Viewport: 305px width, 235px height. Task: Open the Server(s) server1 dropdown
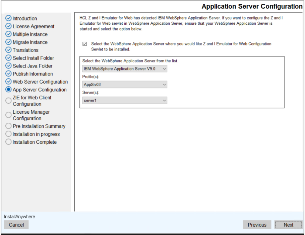click(125, 100)
